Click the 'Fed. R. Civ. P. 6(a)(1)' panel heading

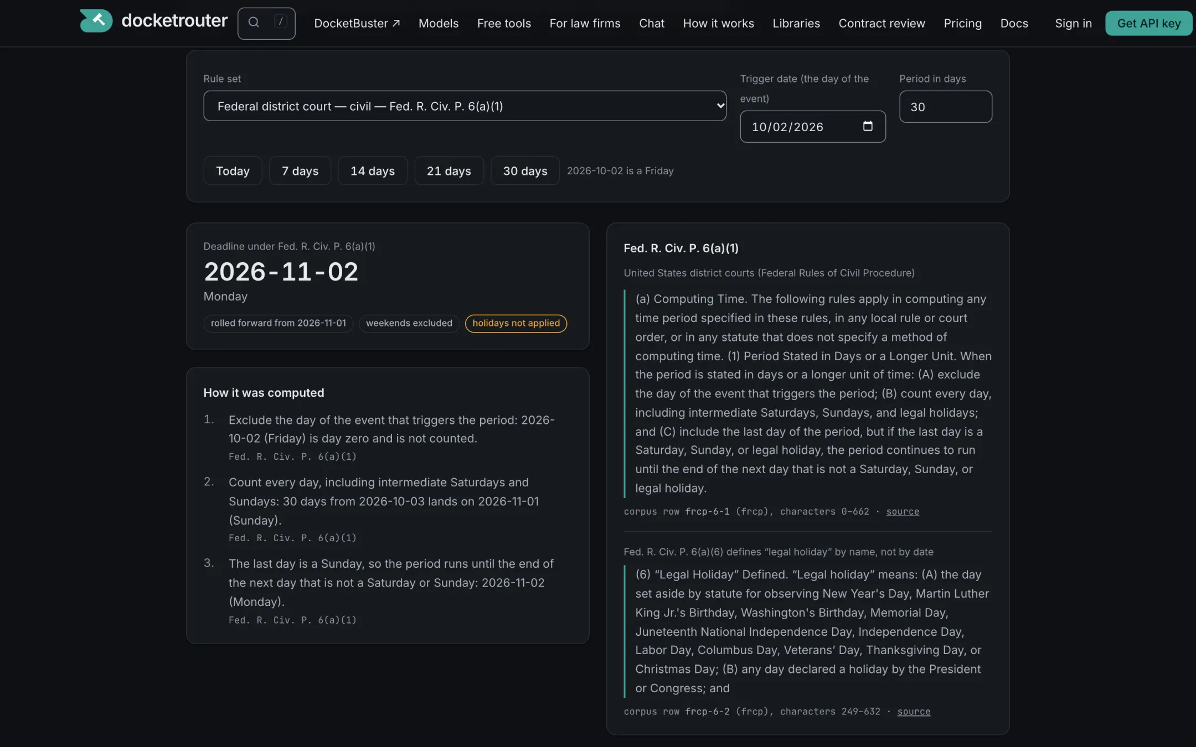coord(681,248)
